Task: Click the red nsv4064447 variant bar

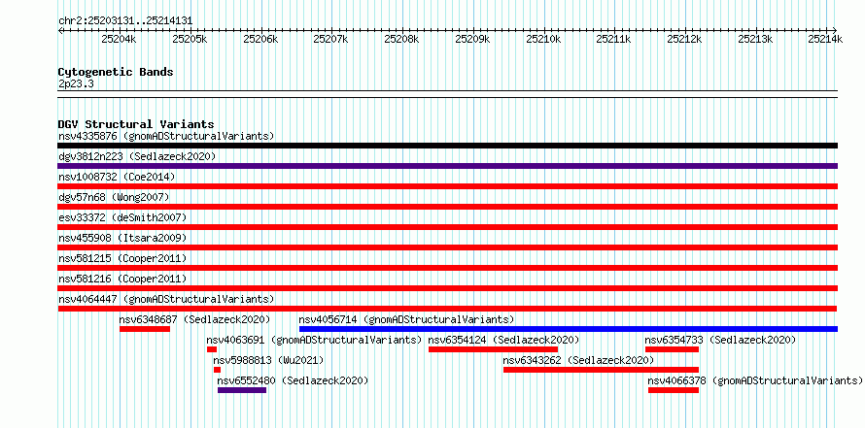Action: coord(448,309)
